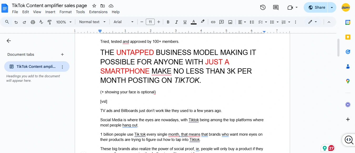This screenshot has height=153, width=355.
Task: Click the font size field
Action: [x=150, y=22]
